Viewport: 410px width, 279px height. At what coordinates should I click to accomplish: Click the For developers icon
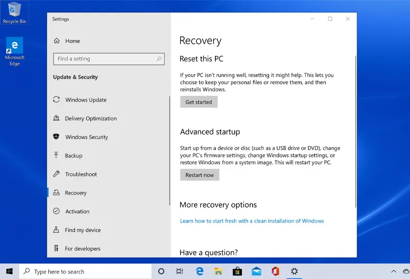click(x=56, y=249)
